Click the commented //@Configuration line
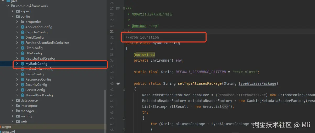Viewport: 315px width, 133px height. click(x=142, y=37)
